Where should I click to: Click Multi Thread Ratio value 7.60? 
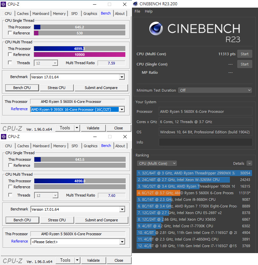coord(112,196)
